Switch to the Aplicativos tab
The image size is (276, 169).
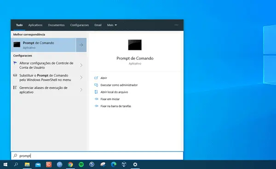click(x=35, y=25)
